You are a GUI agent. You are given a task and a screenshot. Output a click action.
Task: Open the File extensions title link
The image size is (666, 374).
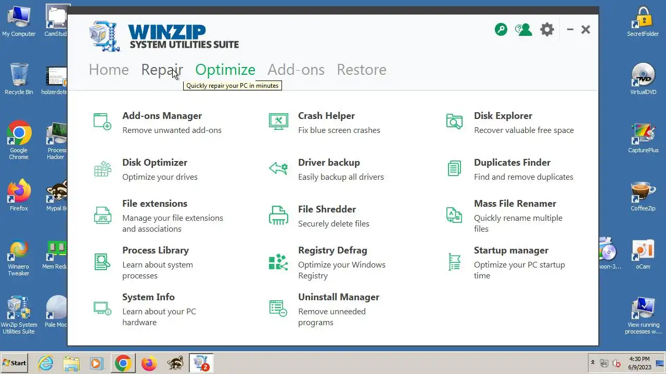point(155,204)
